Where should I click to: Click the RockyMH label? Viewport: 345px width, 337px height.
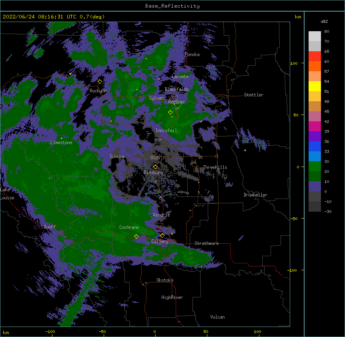click(x=98, y=91)
